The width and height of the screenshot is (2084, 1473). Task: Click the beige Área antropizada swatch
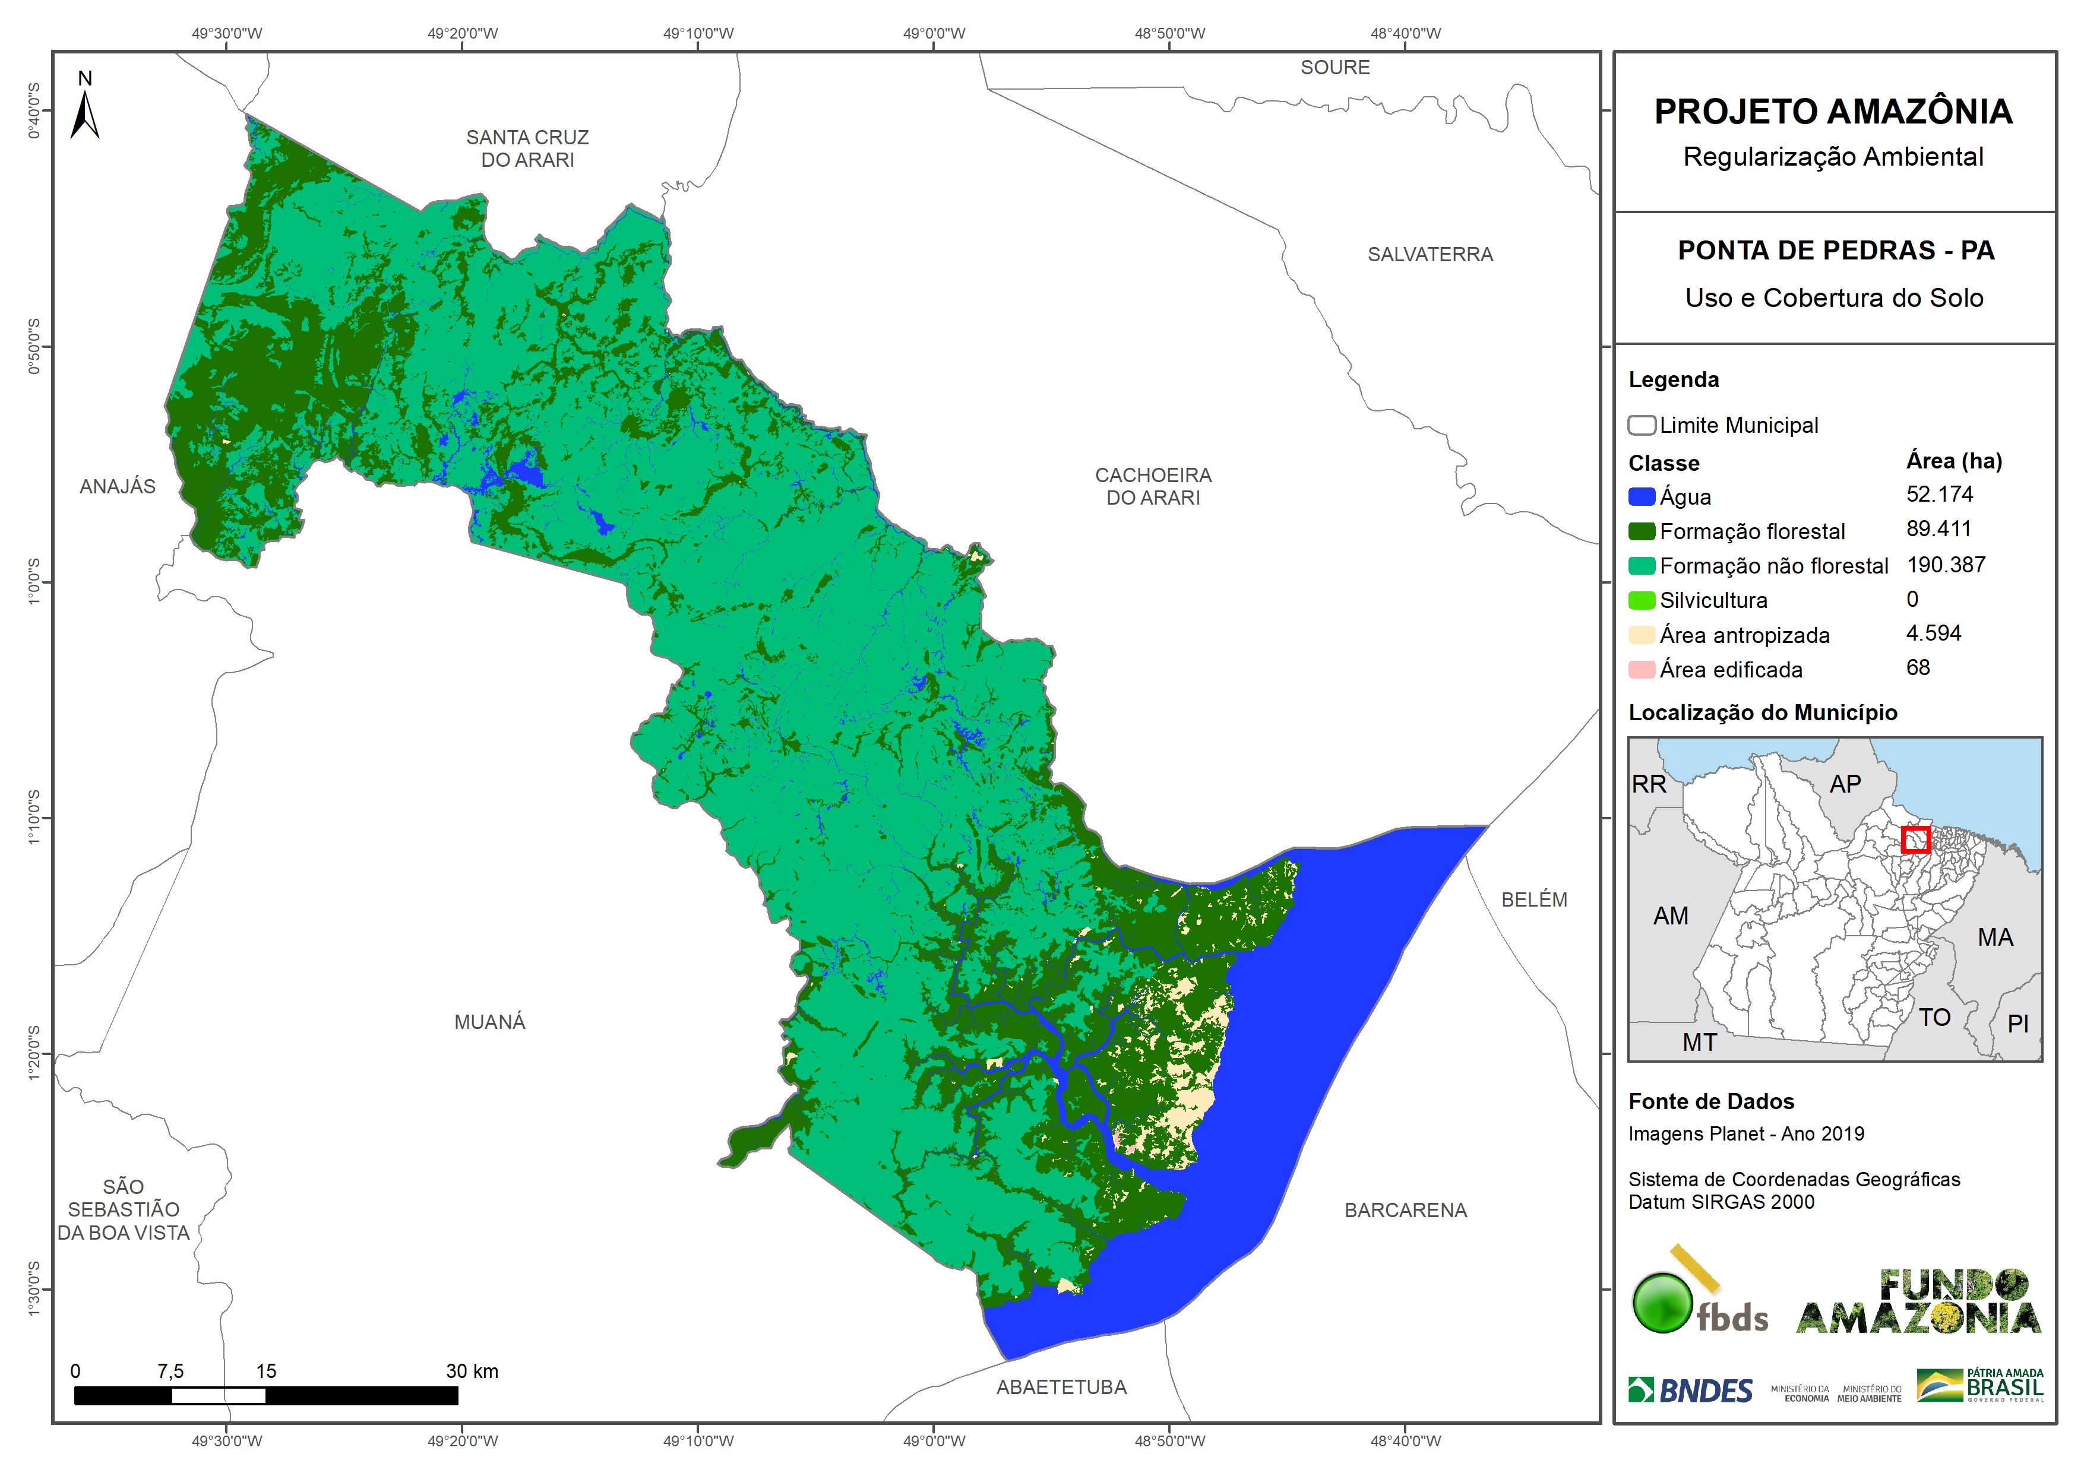coord(1641,635)
